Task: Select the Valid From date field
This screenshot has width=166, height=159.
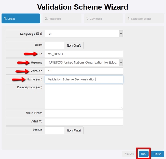Action: tap(84, 114)
